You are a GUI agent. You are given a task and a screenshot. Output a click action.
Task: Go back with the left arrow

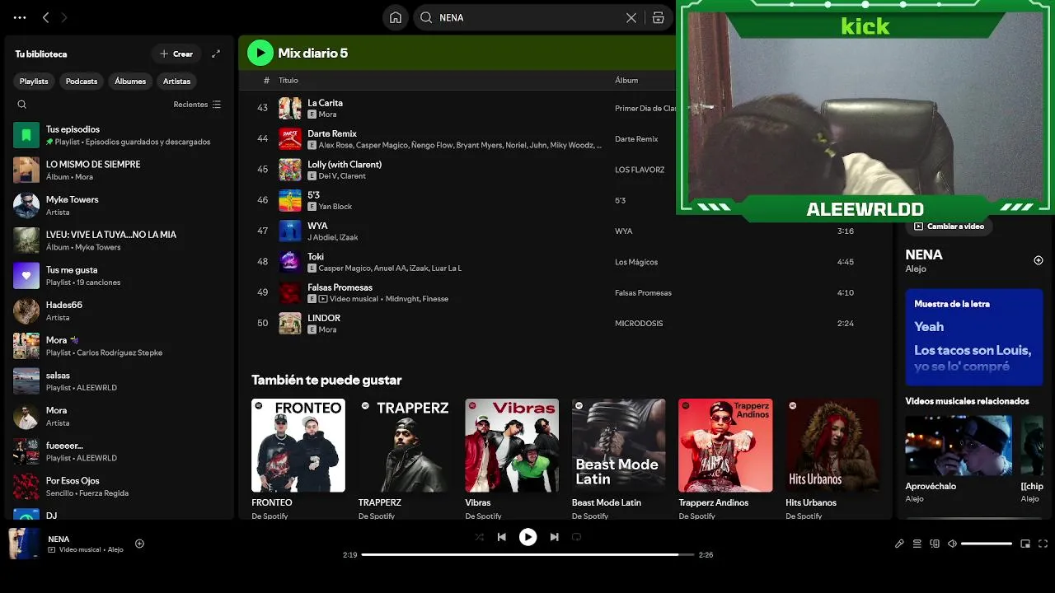[x=45, y=17]
